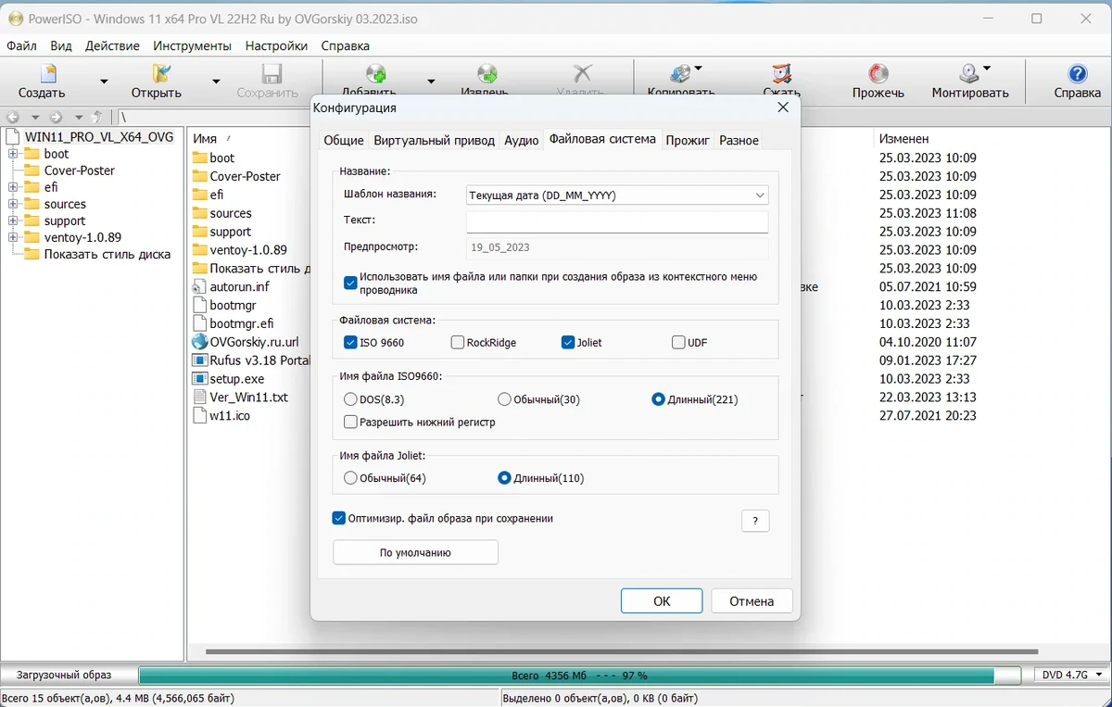Toggle ISO 9660 file system checkbox
This screenshot has height=707, width=1112.
pos(349,342)
